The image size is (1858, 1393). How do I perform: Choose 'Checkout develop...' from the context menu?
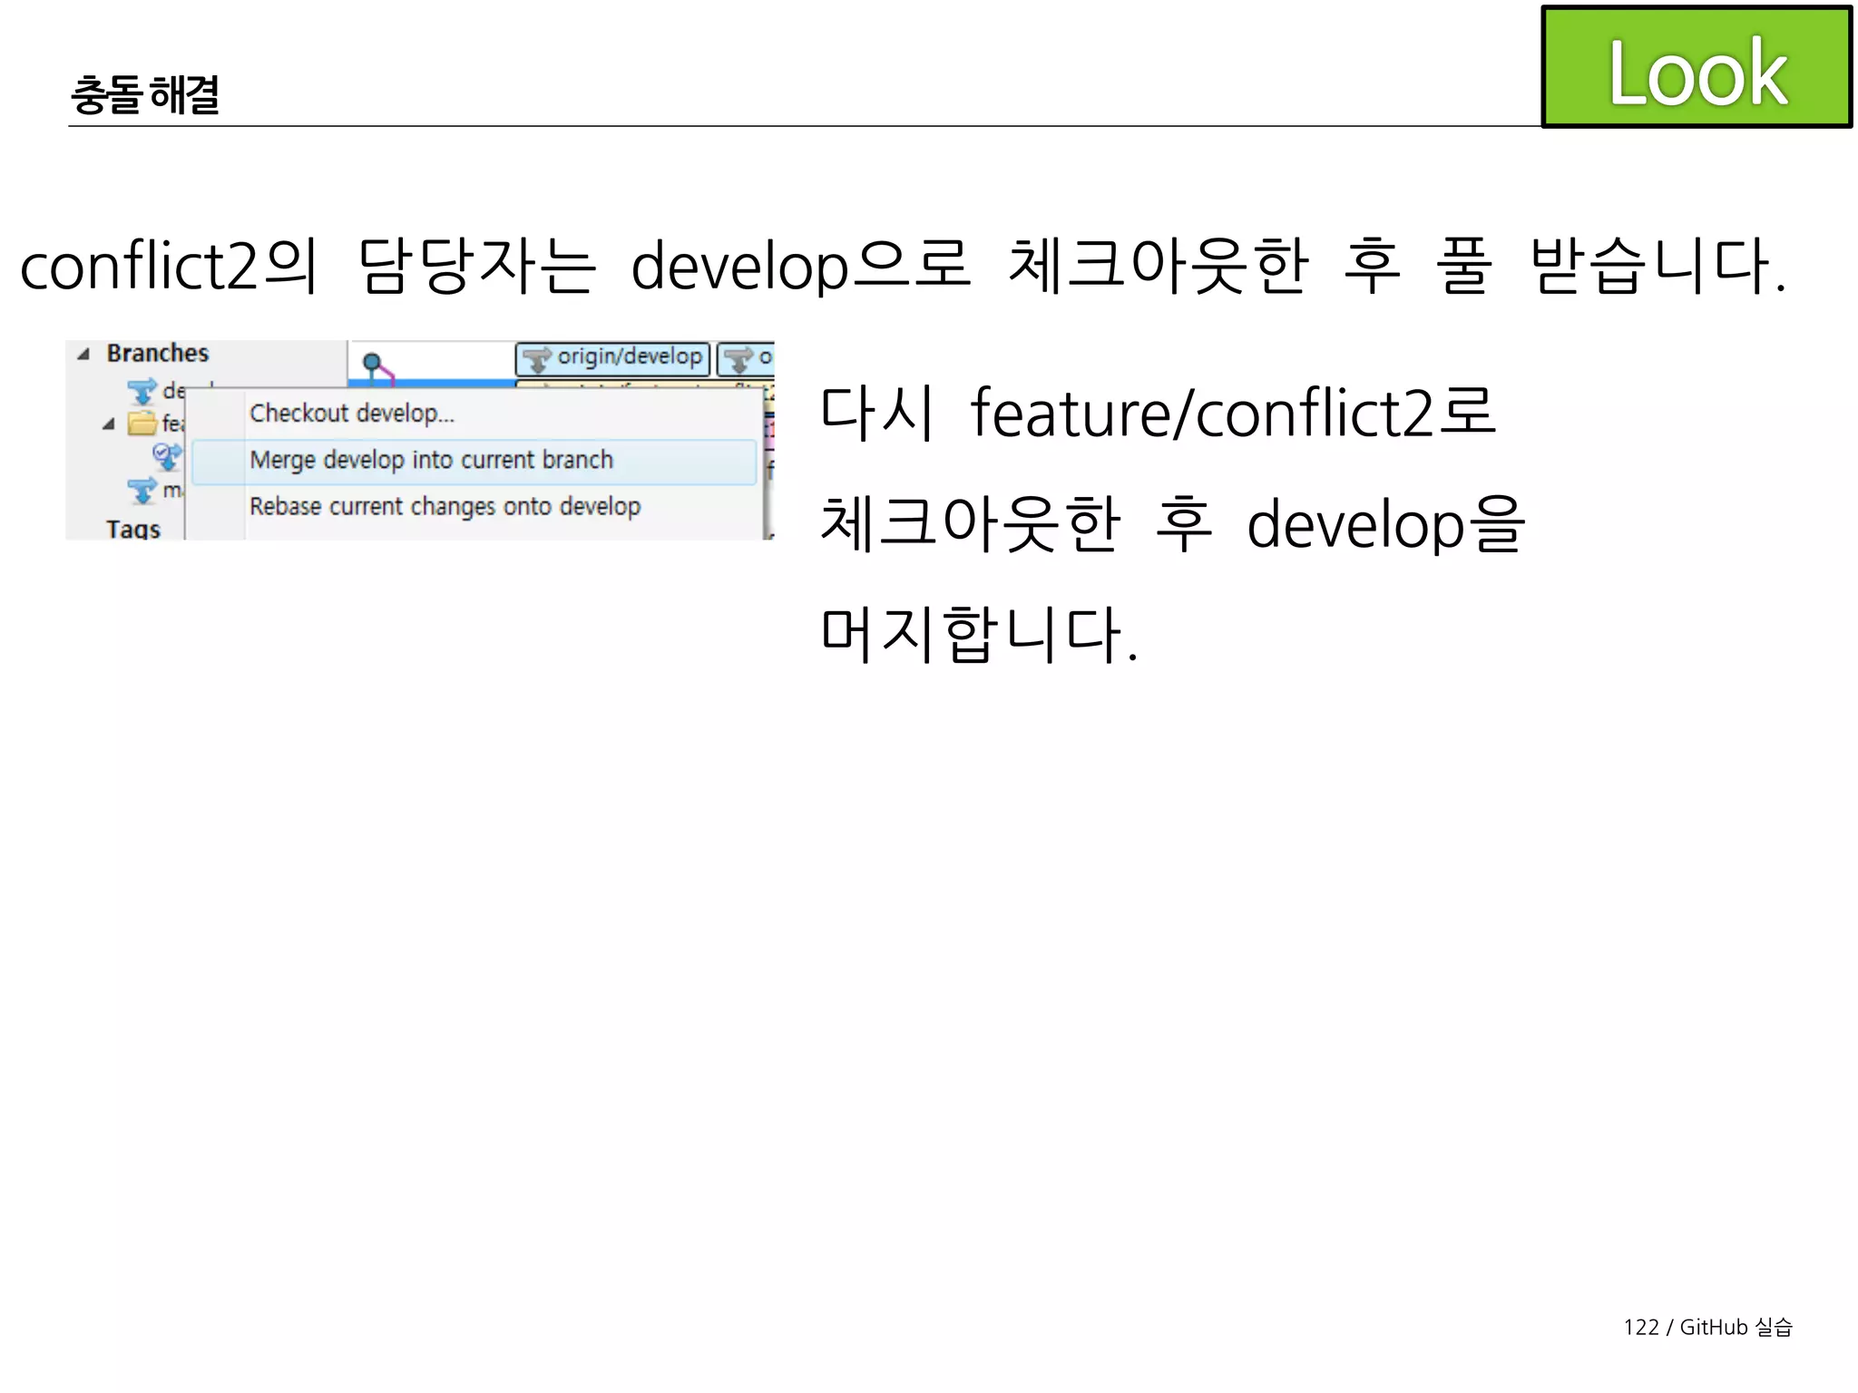(x=352, y=414)
